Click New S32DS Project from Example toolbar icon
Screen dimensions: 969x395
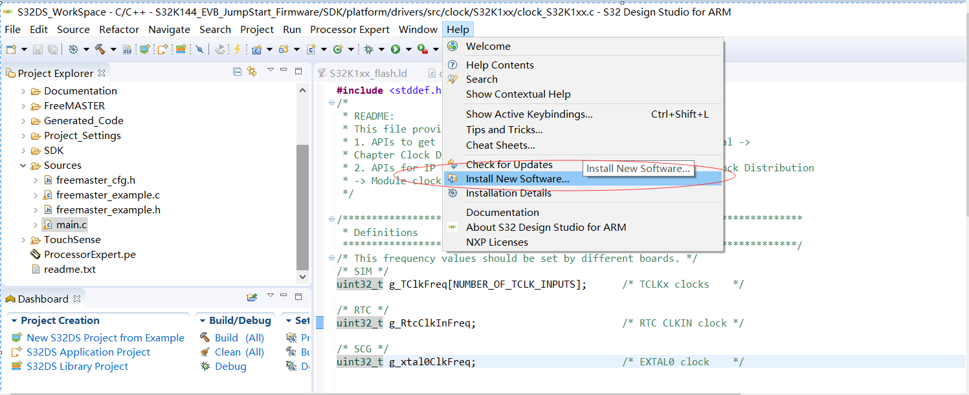(144, 49)
